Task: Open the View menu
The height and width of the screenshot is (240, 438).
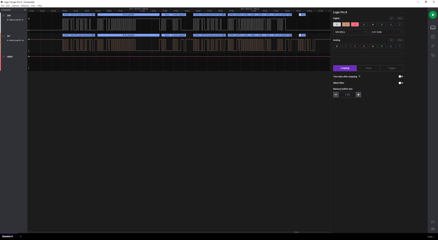Action: 33,6
